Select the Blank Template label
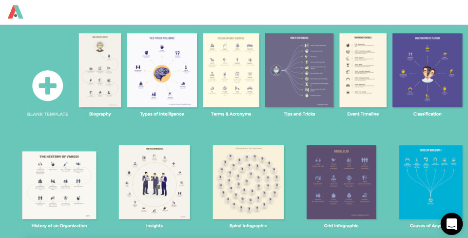Image resolution: width=468 pixels, height=238 pixels. pyautogui.click(x=48, y=114)
